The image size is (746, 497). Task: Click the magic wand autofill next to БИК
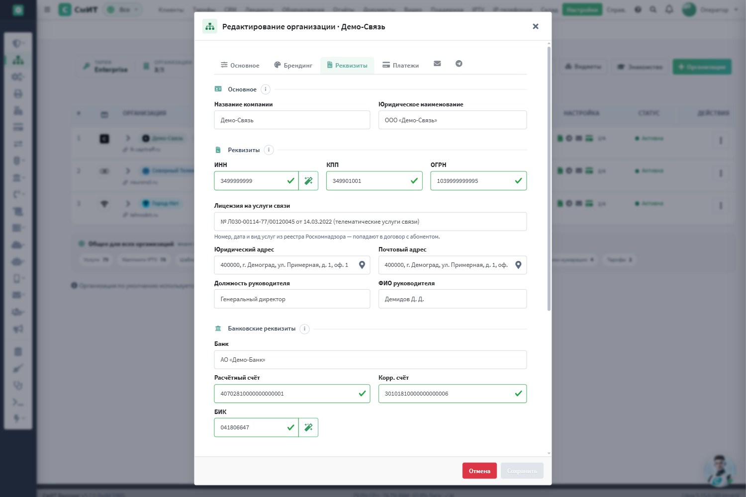308,427
